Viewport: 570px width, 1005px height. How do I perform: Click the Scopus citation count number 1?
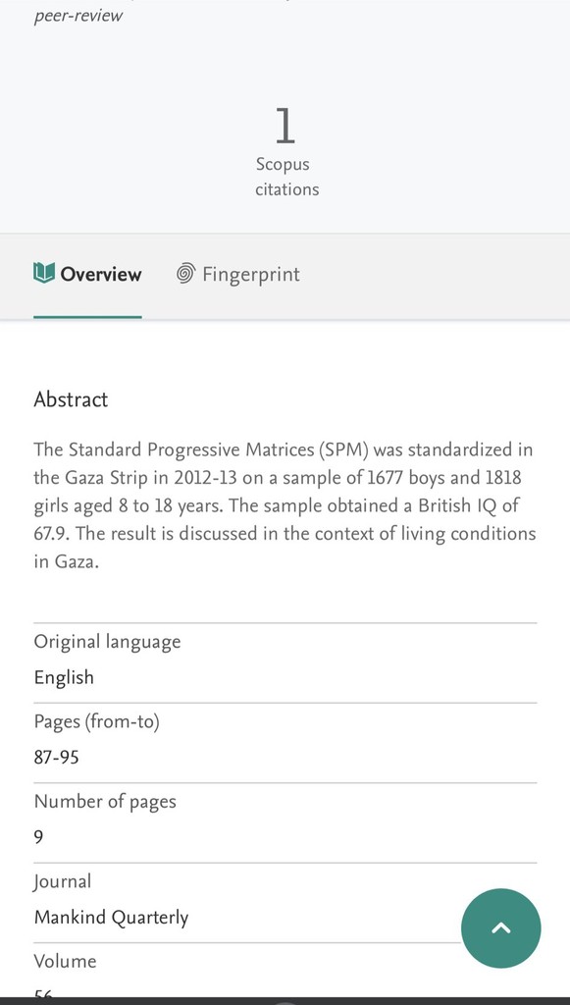285,125
